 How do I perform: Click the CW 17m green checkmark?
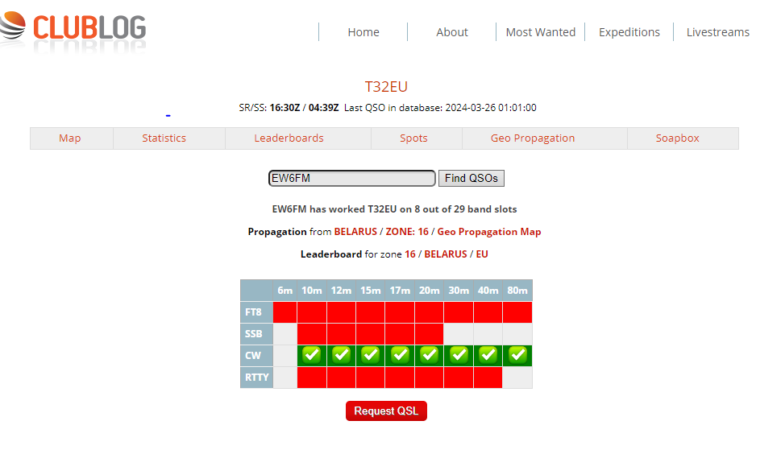coord(400,354)
